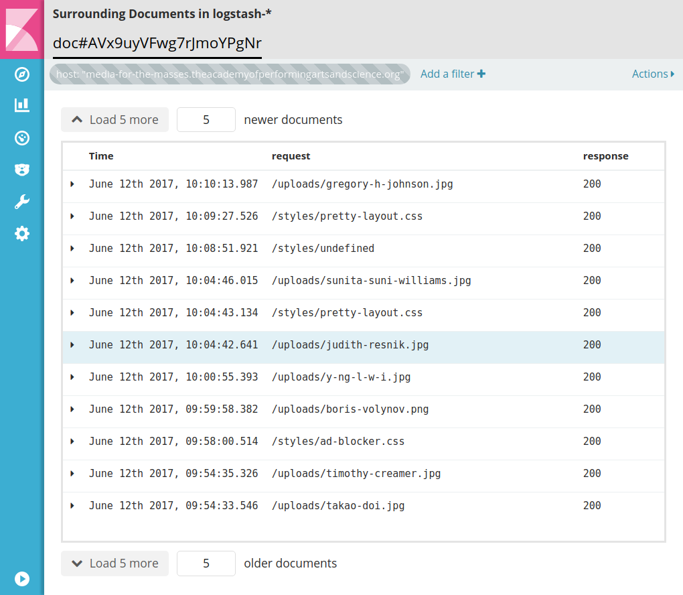The image size is (683, 595).
Task: Open Discover using the compass icon
Action: [x=21, y=74]
